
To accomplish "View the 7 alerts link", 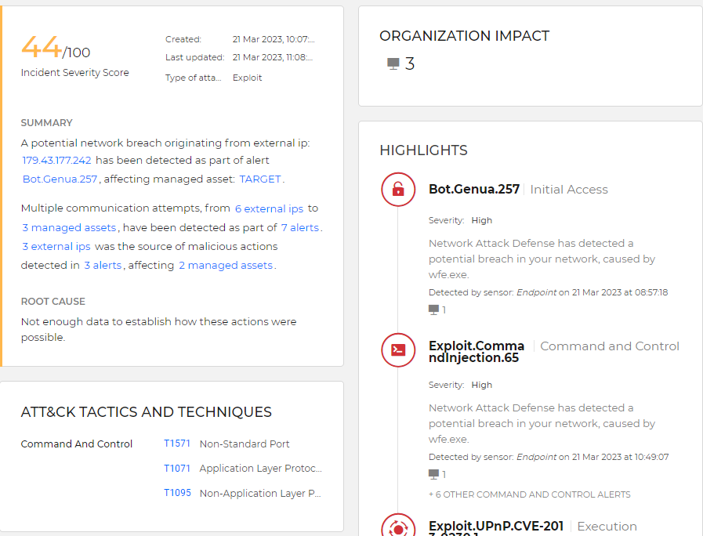I will (x=299, y=227).
